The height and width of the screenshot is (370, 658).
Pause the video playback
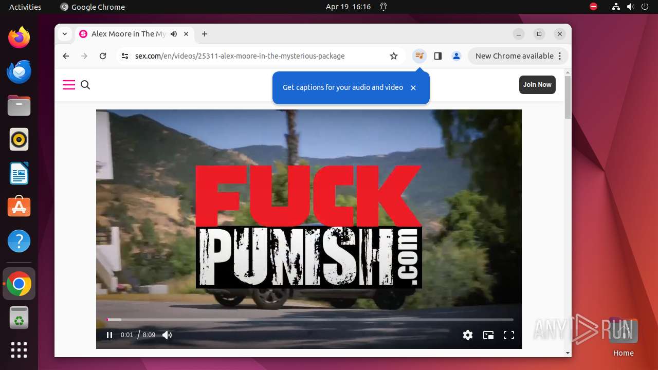coord(109,335)
